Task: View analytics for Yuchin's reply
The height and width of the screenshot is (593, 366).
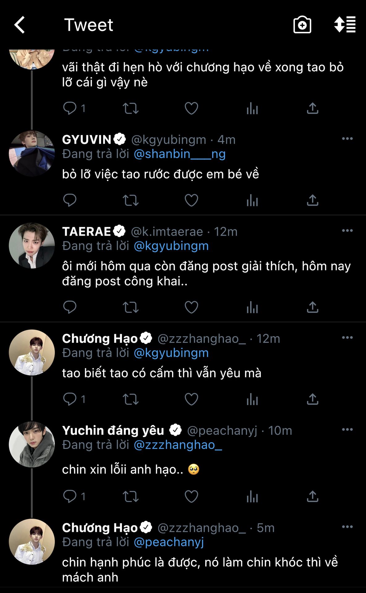Action: 252,497
